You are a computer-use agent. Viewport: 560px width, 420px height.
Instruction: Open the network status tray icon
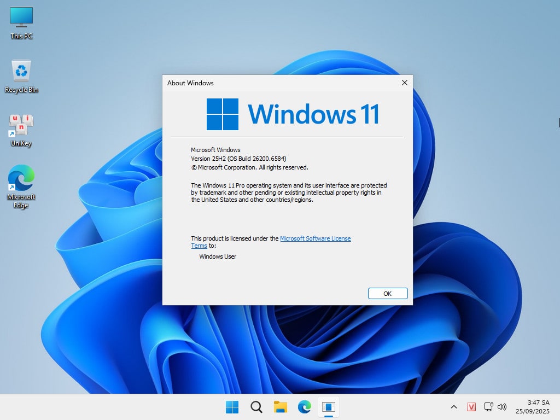coord(488,407)
